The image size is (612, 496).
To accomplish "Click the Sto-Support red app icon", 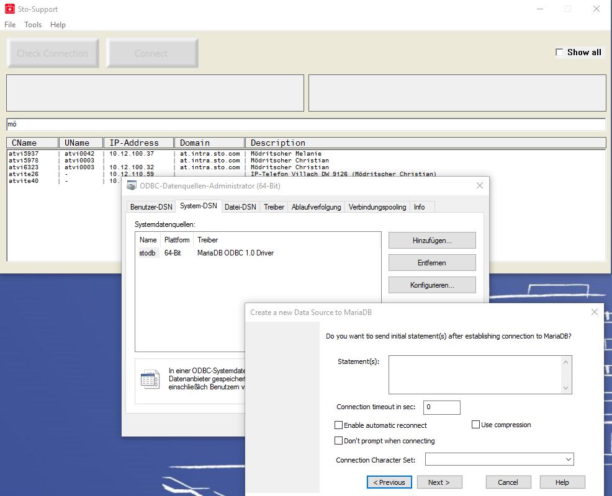I will [x=9, y=9].
